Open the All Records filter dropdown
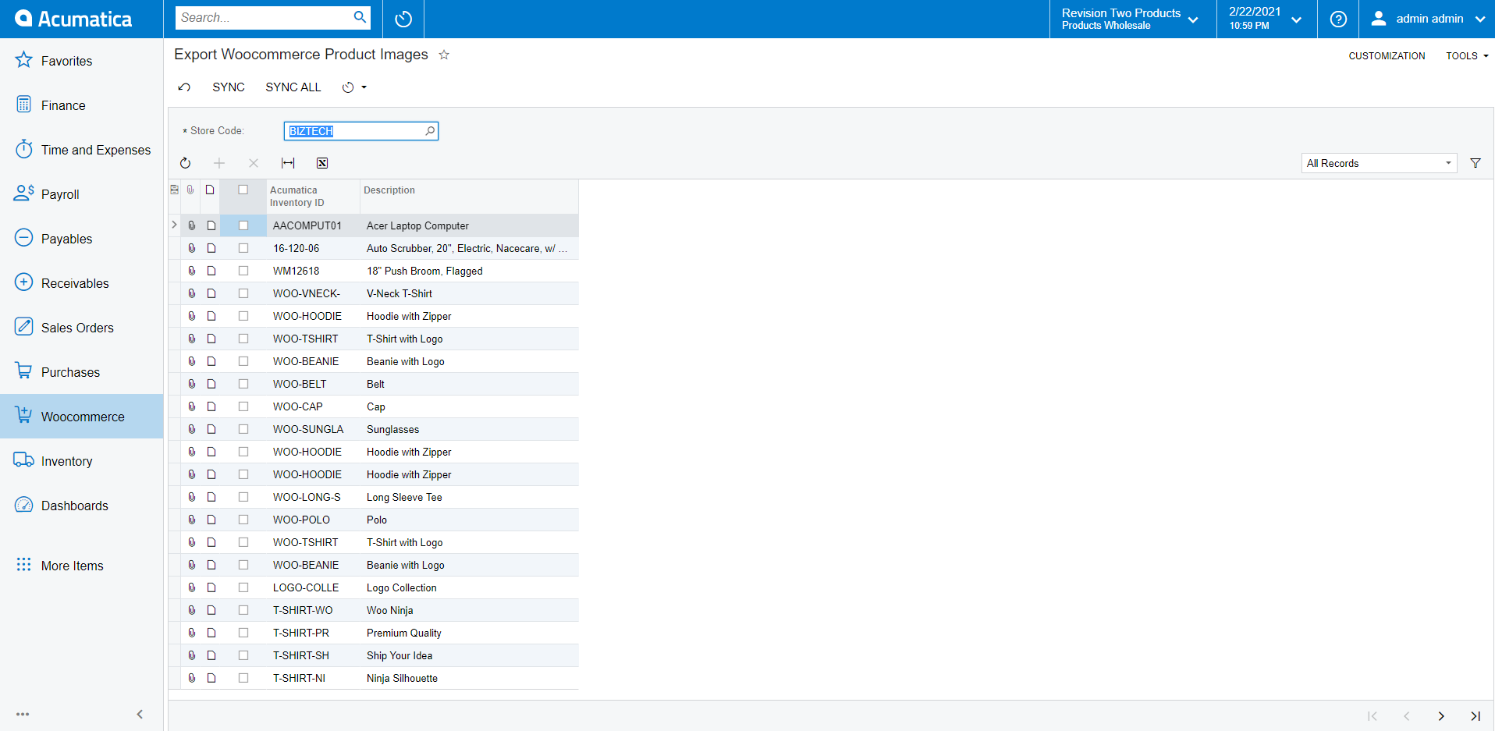 pos(1378,163)
